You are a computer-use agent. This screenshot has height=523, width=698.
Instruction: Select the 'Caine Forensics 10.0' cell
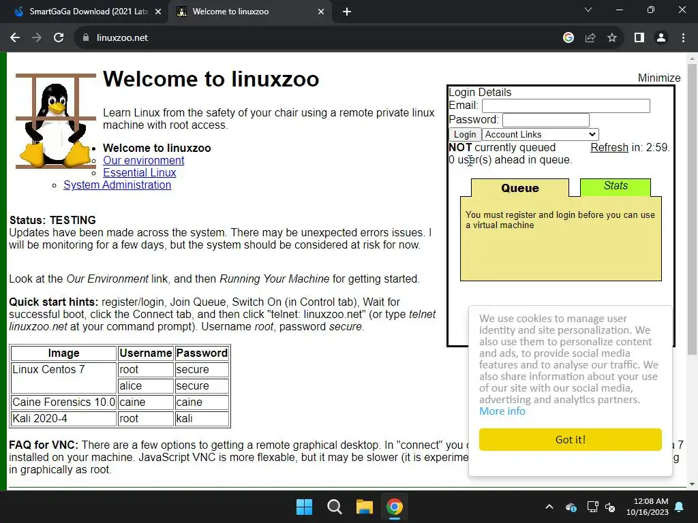tap(63, 402)
